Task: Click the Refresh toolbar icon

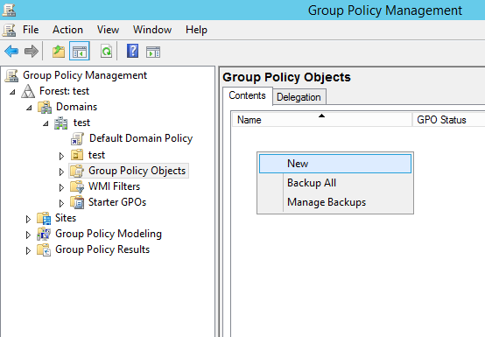Action: pyautogui.click(x=106, y=51)
